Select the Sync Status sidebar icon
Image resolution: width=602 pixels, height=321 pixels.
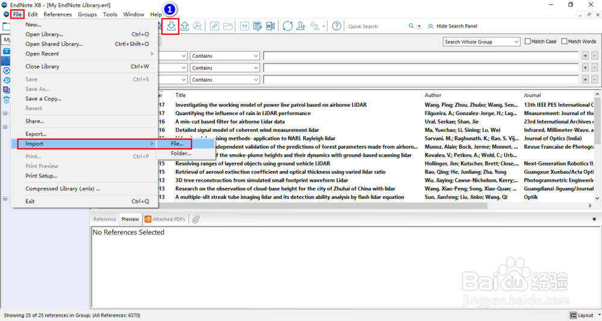(7, 70)
